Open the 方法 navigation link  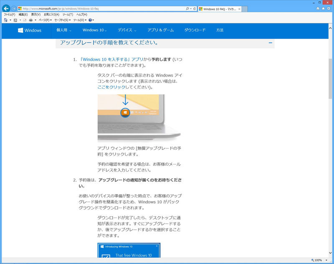pos(220,30)
